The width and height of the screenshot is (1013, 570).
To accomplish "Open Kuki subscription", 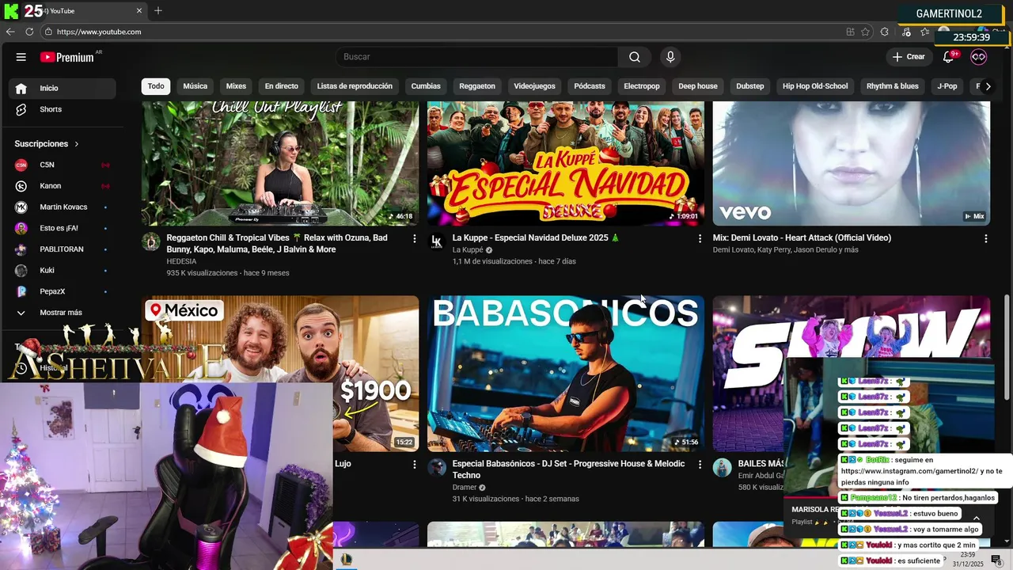I will pos(62,271).
